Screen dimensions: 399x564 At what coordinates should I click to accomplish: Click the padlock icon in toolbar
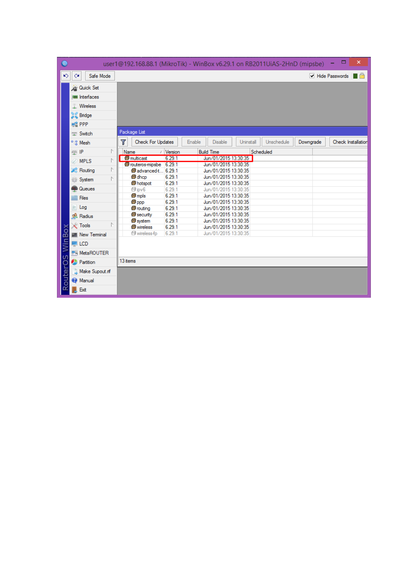362,76
